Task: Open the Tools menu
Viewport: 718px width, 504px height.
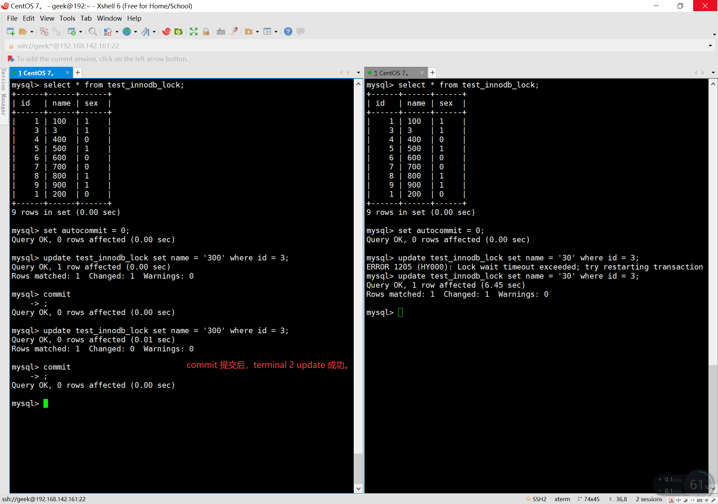Action: click(x=67, y=18)
